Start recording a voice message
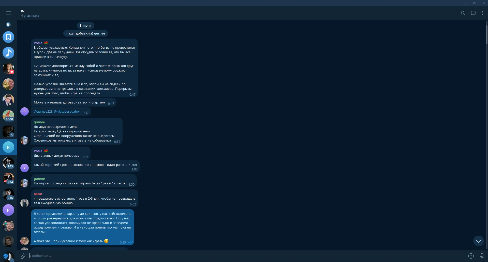The height and width of the screenshot is (262, 488). (482, 256)
